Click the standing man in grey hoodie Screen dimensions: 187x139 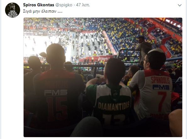(x=143, y=49)
